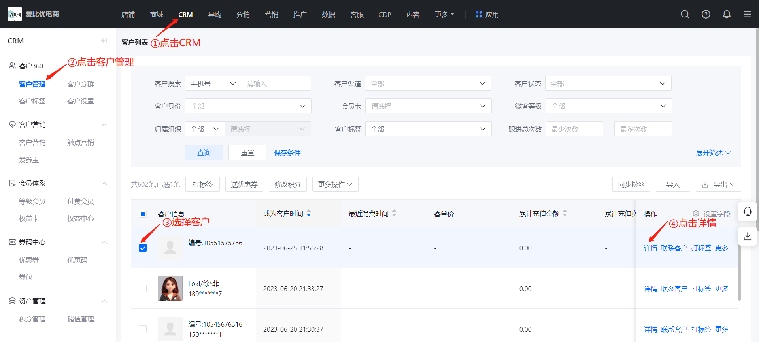Image resolution: width=759 pixels, height=342 pixels.
Task: Click the 客户360 people icon
Action: coord(12,66)
